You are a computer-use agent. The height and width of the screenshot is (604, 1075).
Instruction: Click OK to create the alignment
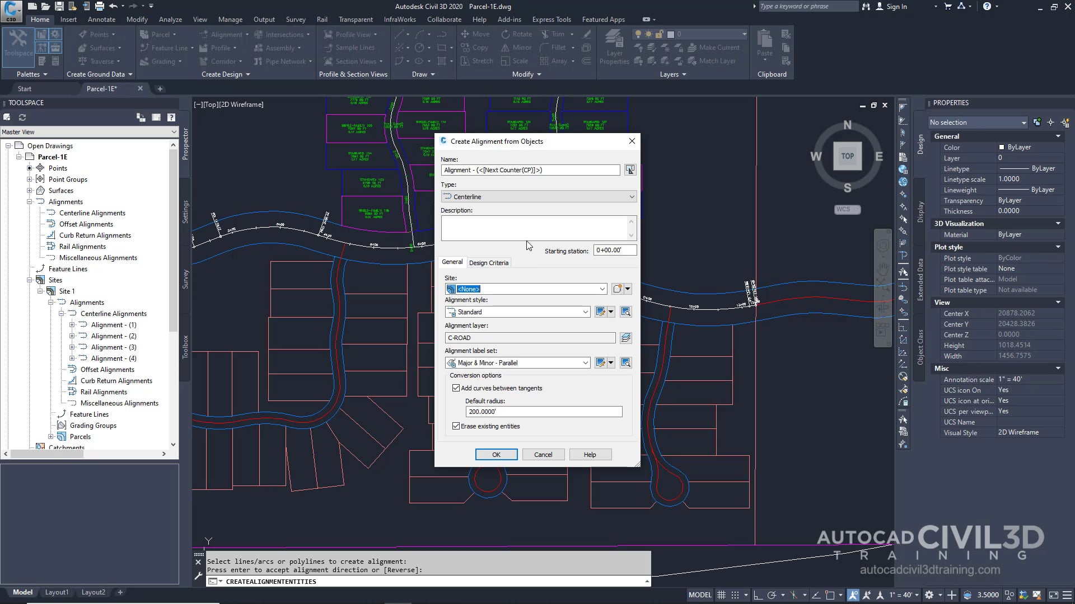(x=496, y=454)
